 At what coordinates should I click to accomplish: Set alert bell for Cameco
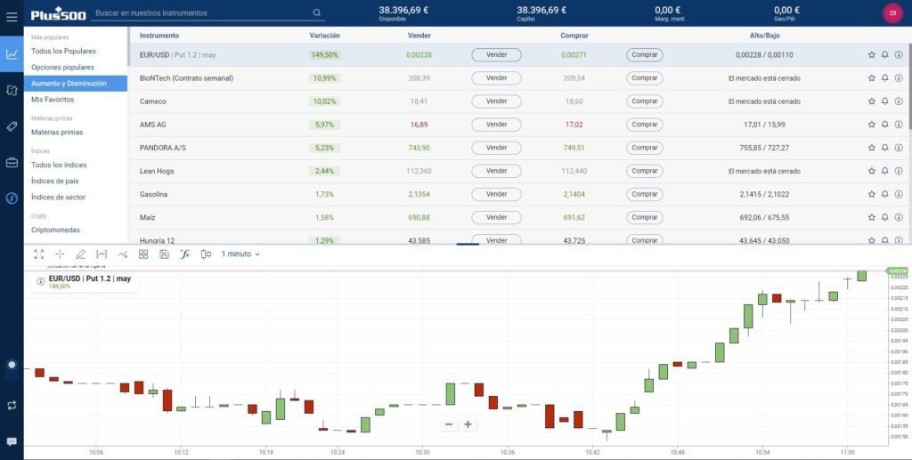coord(884,101)
